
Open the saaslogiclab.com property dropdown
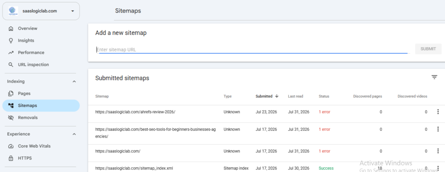(41, 11)
